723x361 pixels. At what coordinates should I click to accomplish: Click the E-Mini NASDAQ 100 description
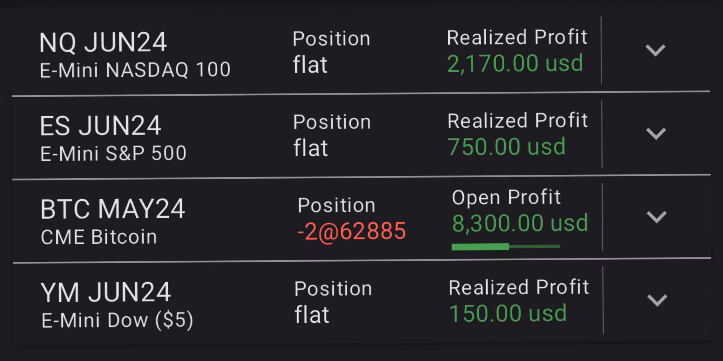[135, 70]
